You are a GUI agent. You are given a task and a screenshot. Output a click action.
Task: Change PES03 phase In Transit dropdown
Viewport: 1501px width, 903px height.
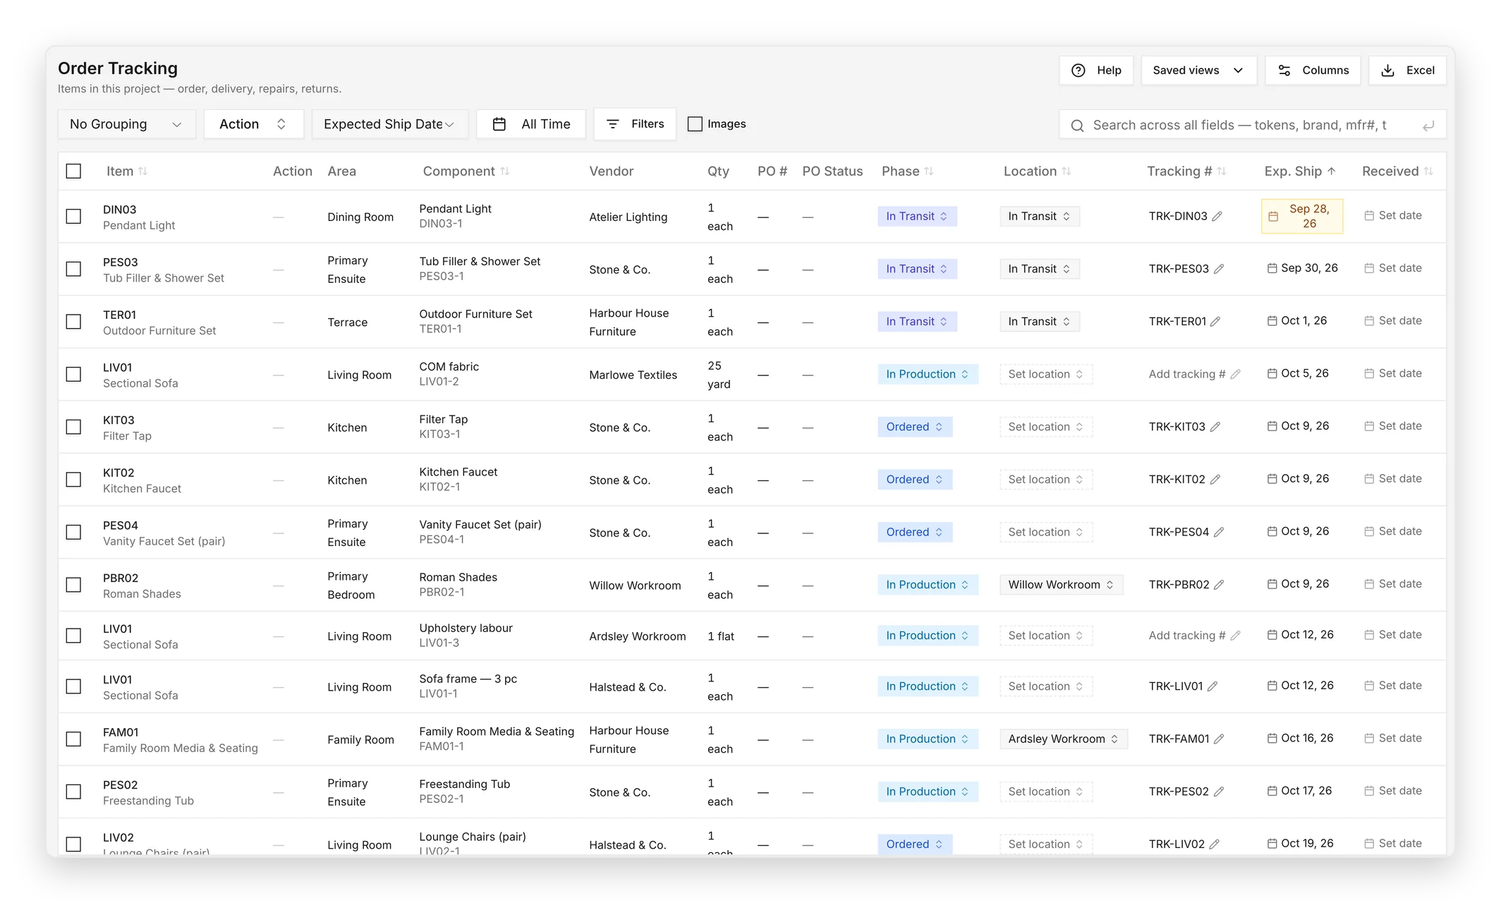point(917,269)
